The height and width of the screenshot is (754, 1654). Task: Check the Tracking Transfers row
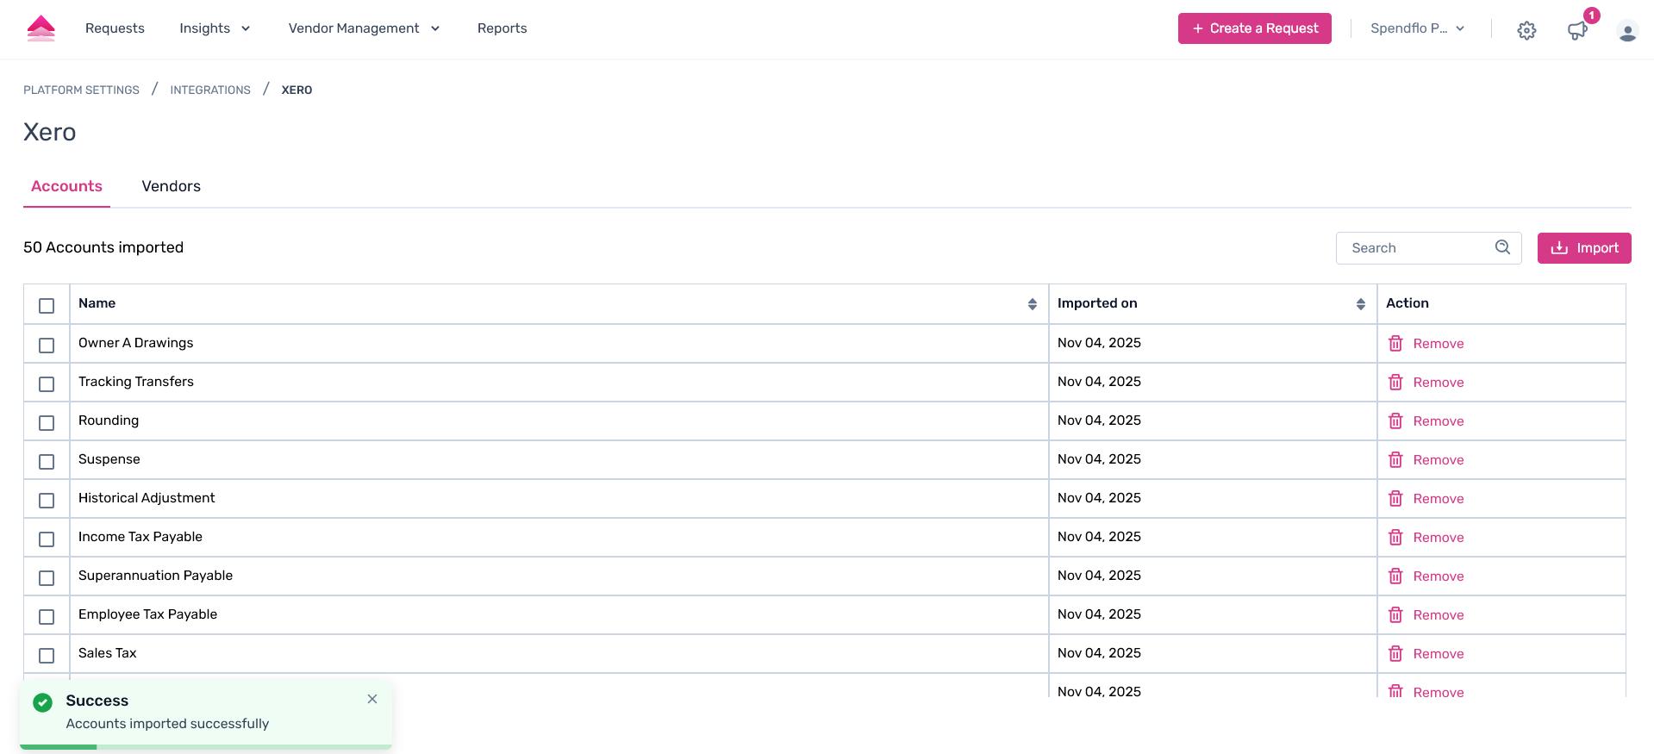pos(47,384)
